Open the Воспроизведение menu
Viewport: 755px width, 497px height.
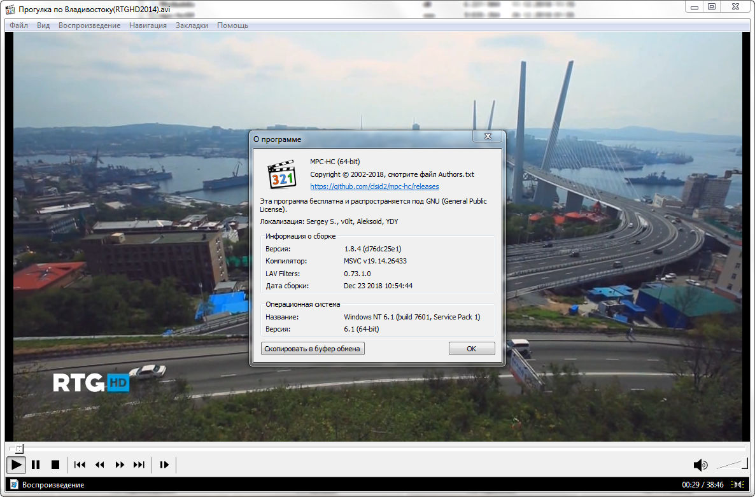tap(89, 25)
